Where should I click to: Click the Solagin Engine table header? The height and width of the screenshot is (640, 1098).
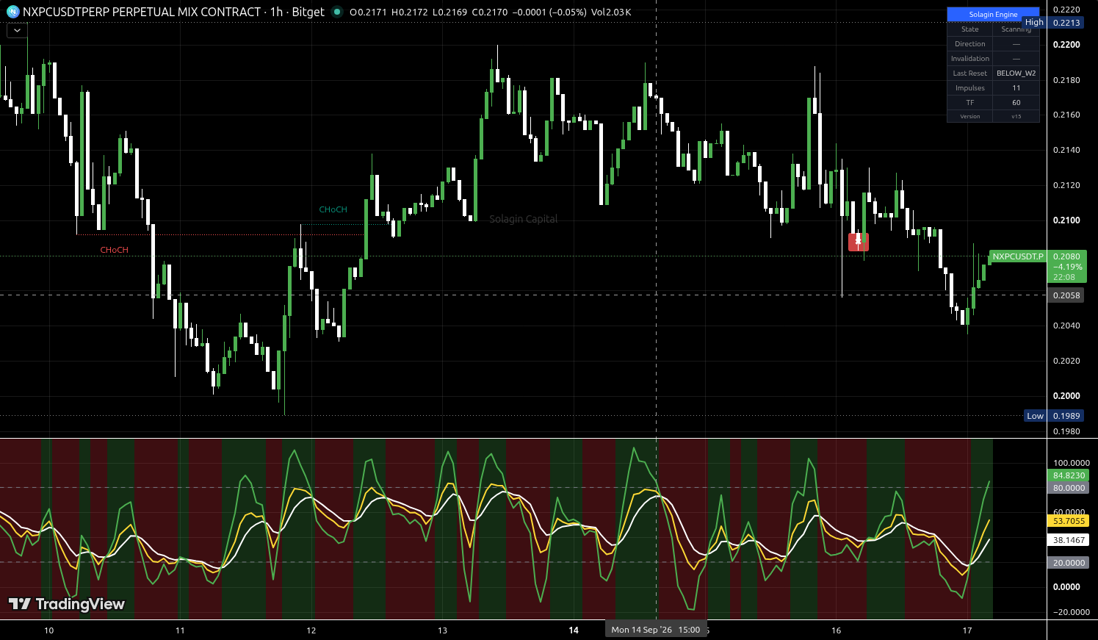click(x=993, y=14)
